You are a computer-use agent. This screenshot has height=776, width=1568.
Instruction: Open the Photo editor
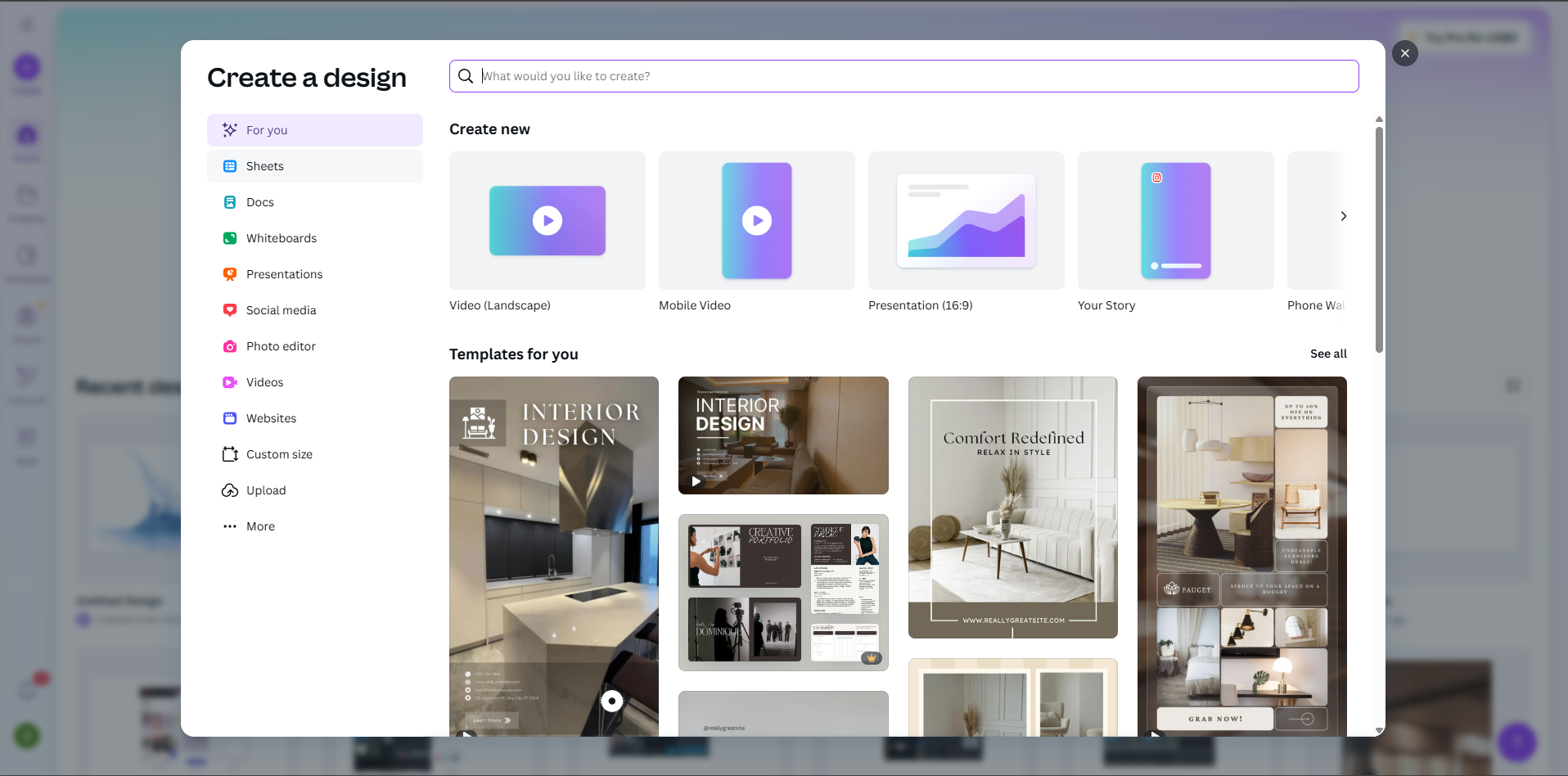coord(280,345)
